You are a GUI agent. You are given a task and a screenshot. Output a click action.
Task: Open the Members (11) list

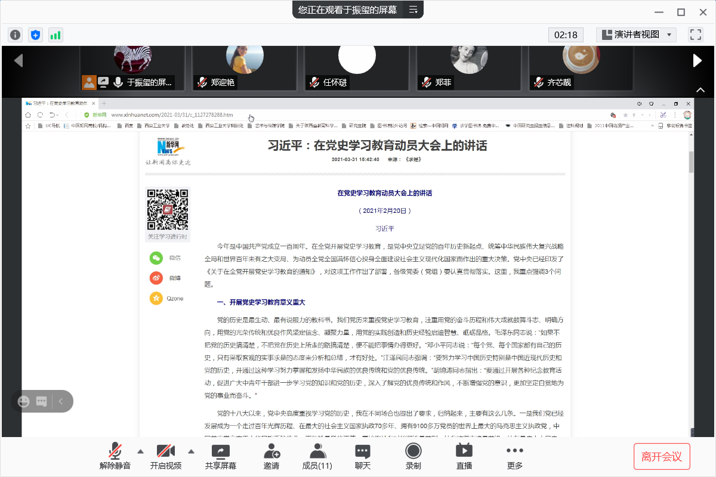[x=317, y=456]
